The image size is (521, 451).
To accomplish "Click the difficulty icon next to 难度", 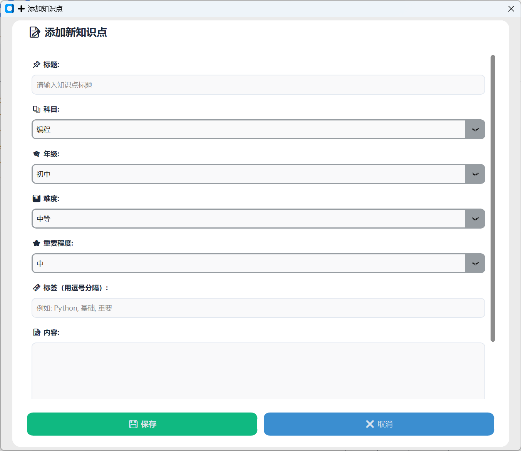I will pos(37,199).
